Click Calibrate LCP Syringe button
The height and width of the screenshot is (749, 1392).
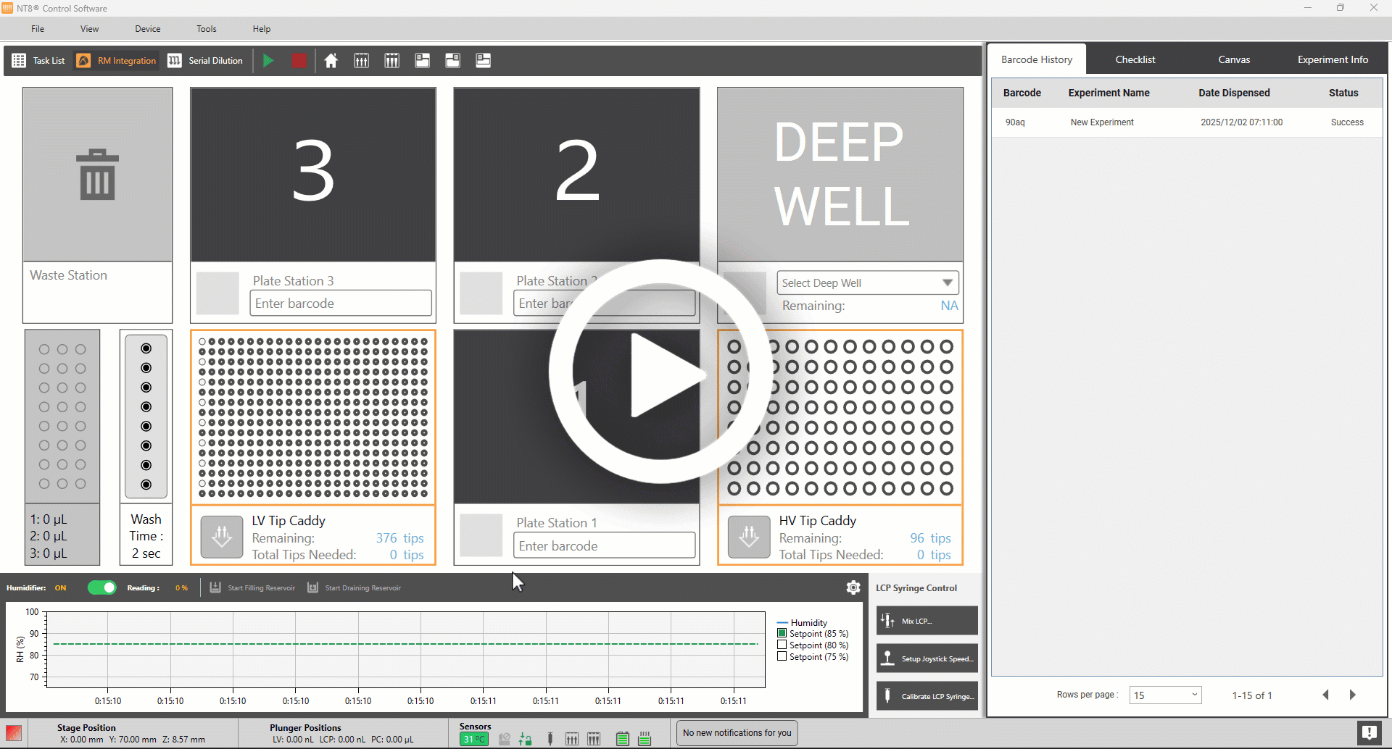pos(927,696)
